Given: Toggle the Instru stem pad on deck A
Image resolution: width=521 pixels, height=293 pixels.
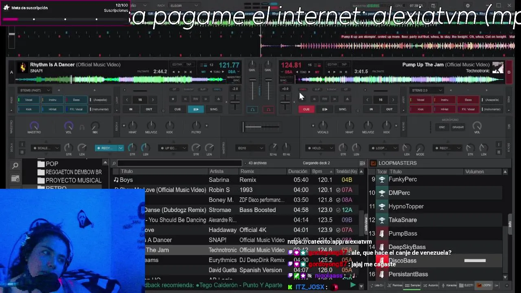Looking at the screenshot, I should click(53, 100).
